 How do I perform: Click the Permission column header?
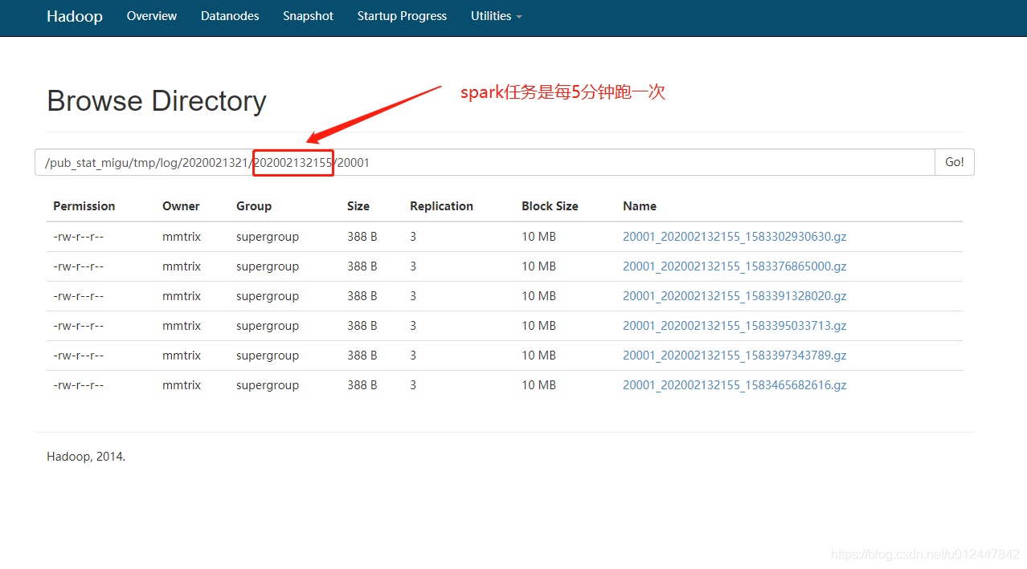coord(84,206)
